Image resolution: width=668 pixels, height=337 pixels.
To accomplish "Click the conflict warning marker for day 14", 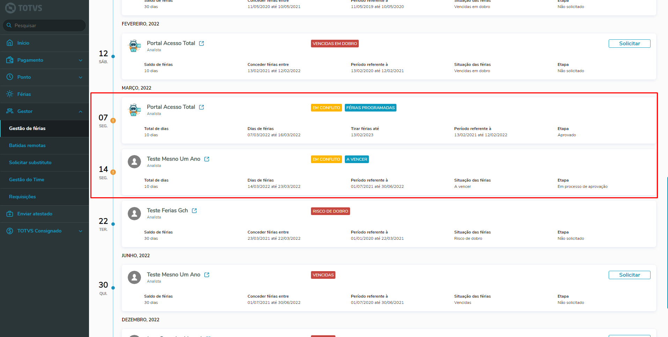I will pyautogui.click(x=113, y=172).
